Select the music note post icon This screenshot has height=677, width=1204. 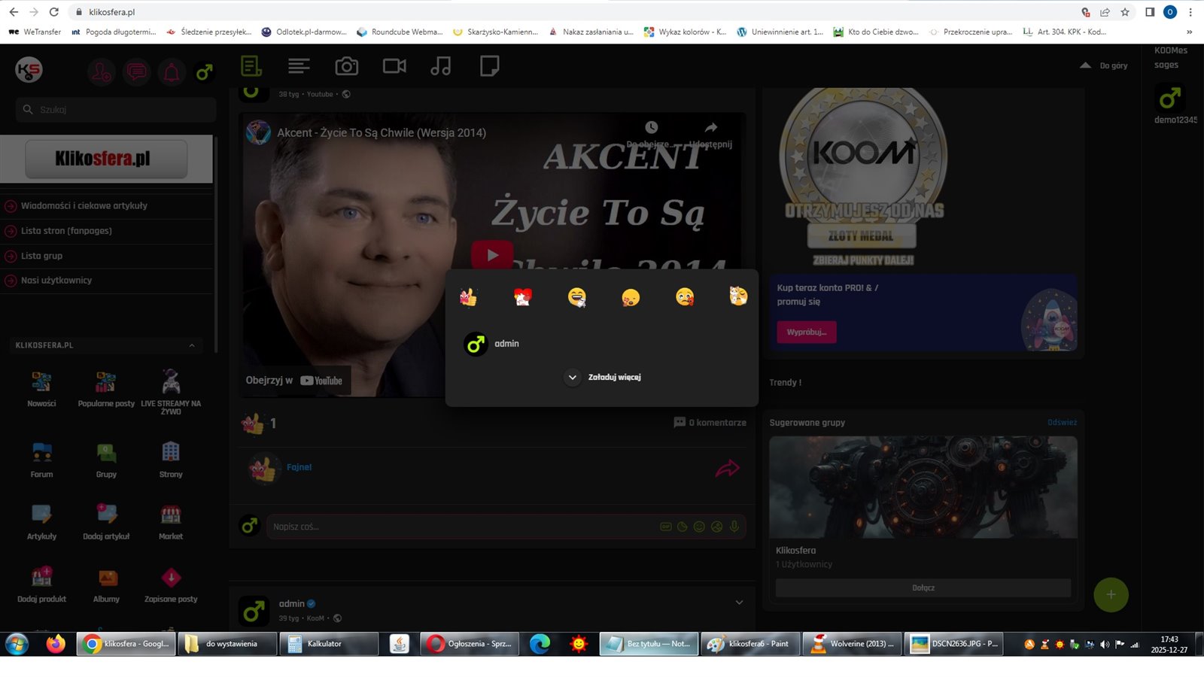441,67
